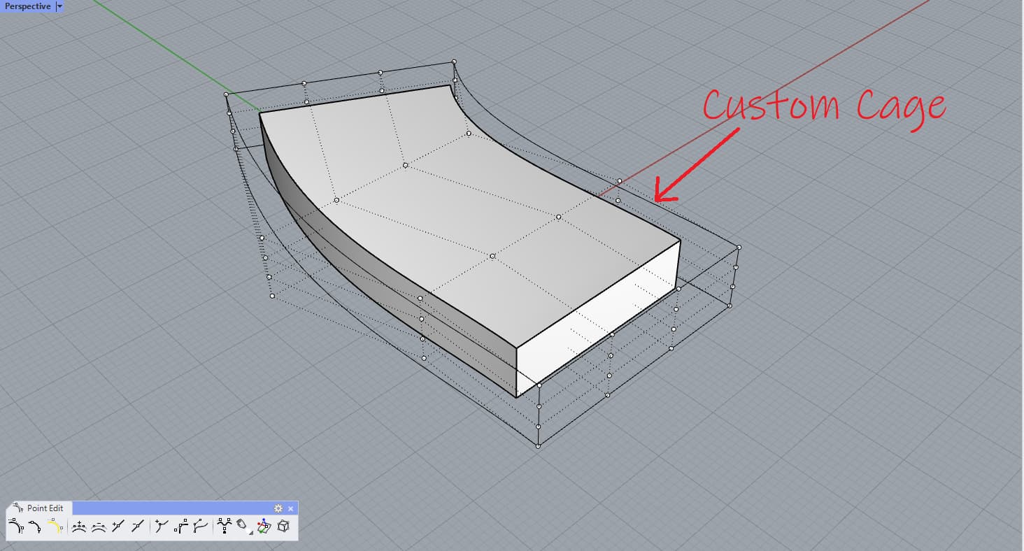Choose the Insert control point icon (plus over points)

(x=79, y=526)
